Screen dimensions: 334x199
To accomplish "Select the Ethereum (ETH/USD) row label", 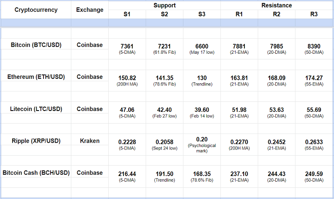I will point(36,77).
